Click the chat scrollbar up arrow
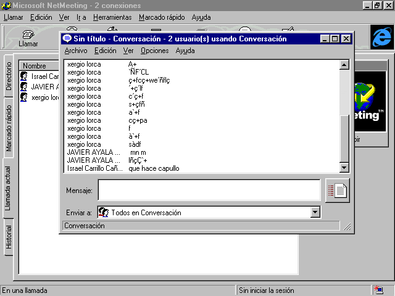The height and width of the screenshot is (296, 395). [x=344, y=65]
